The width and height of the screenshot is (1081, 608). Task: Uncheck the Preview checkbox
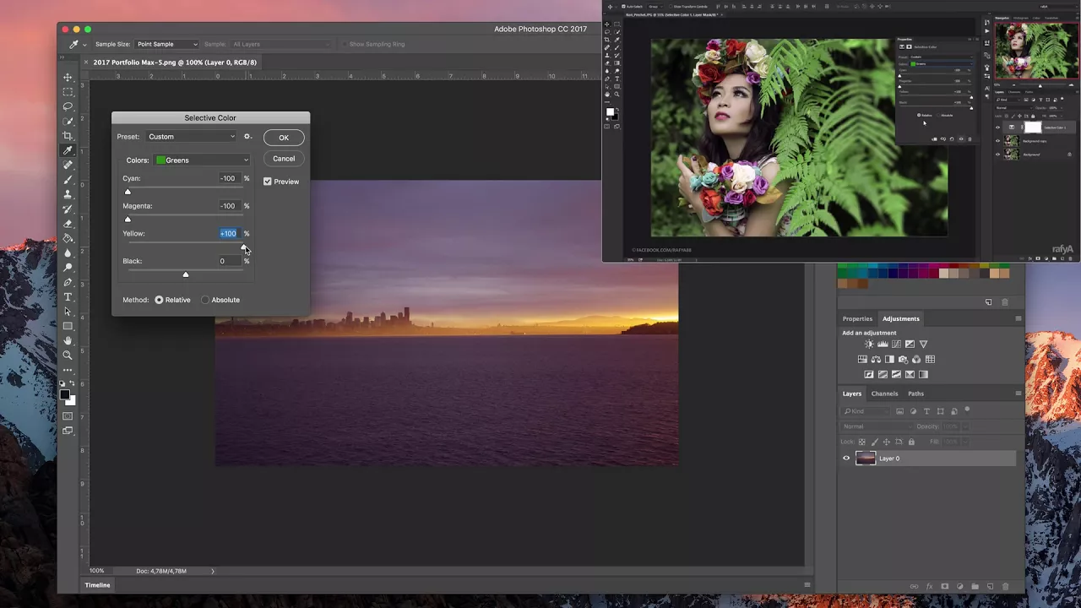(x=268, y=182)
